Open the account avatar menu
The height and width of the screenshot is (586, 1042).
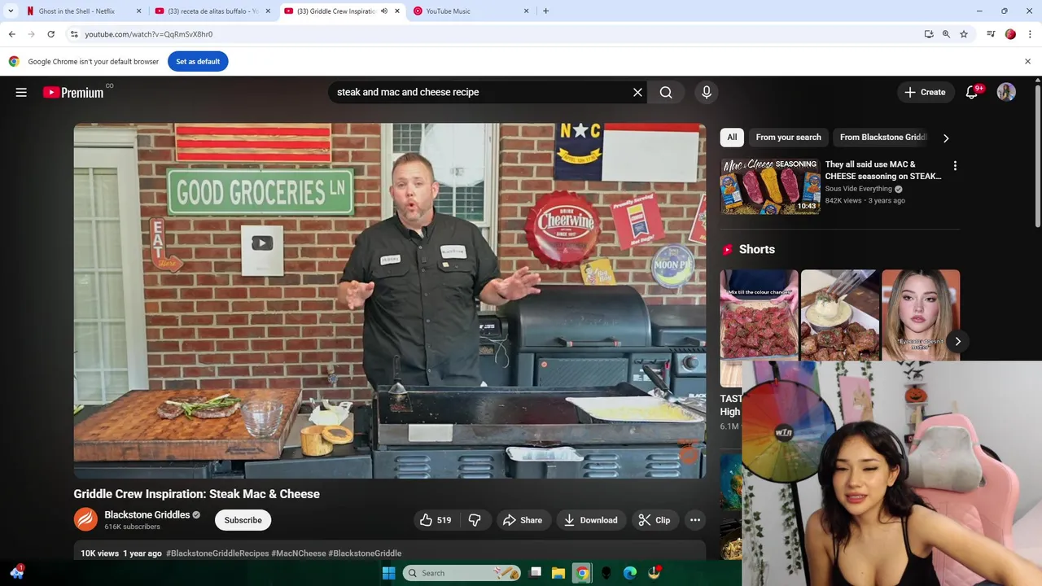coord(1006,92)
